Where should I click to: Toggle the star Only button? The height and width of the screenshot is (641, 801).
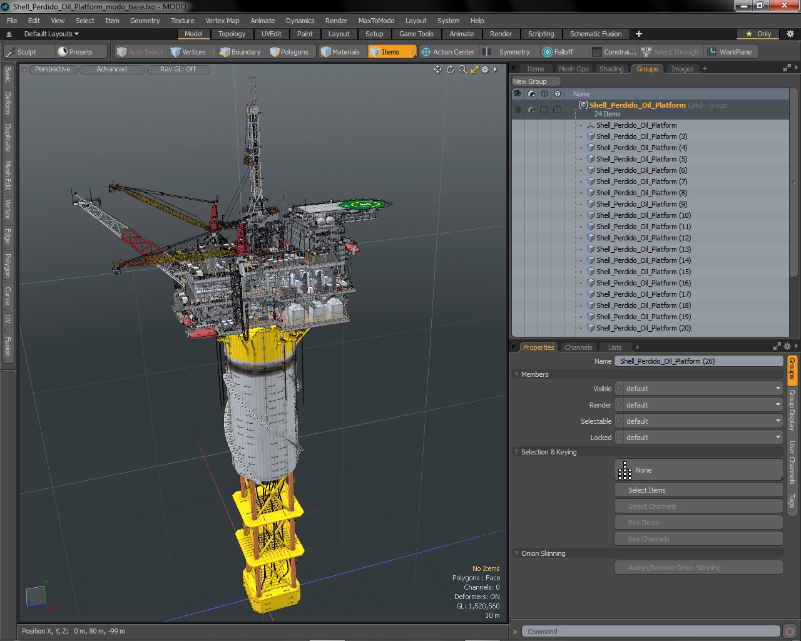(758, 34)
